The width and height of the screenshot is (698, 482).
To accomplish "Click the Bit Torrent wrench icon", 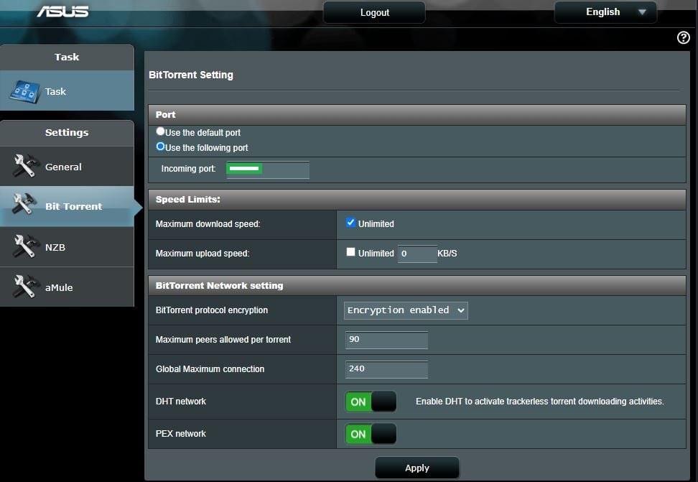I will pos(25,205).
